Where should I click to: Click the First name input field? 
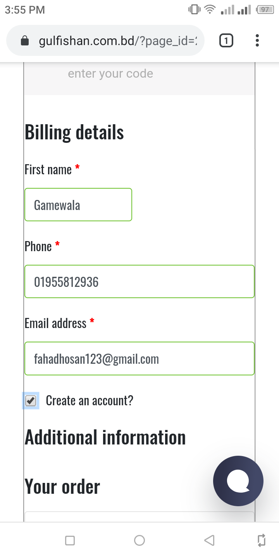pyautogui.click(x=78, y=205)
